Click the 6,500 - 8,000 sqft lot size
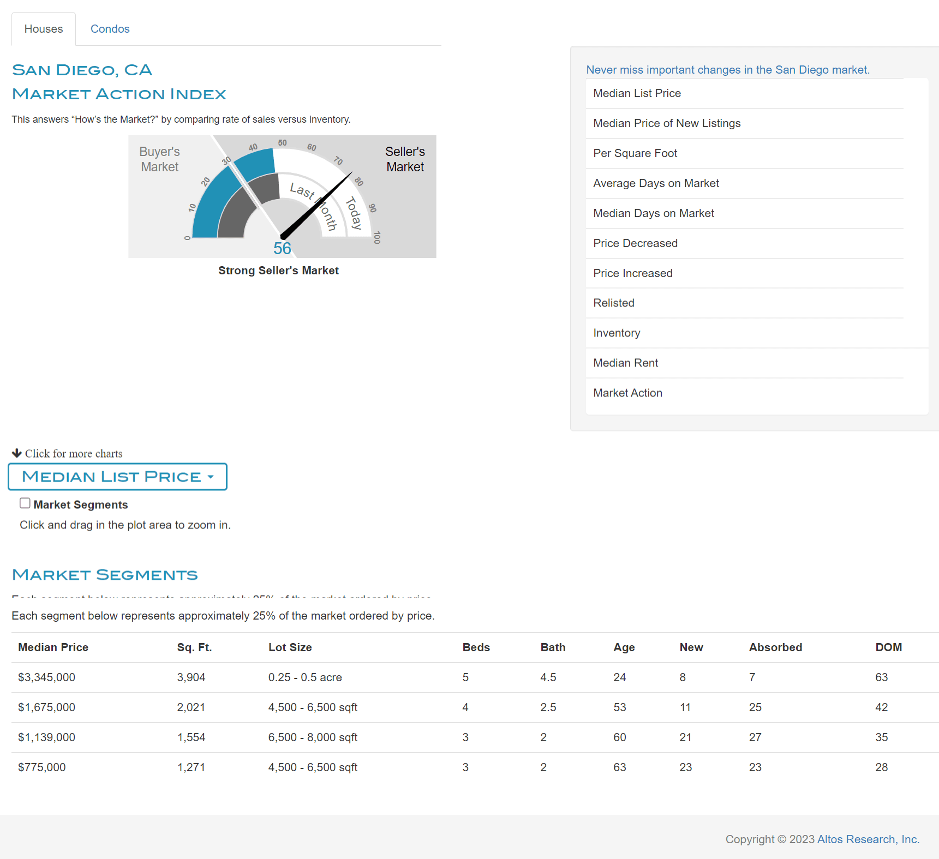The width and height of the screenshot is (939, 859). coord(313,737)
